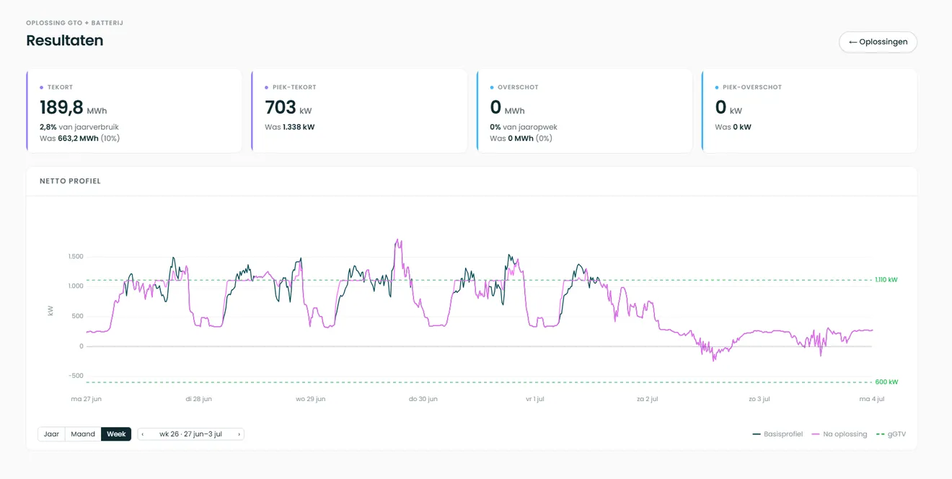Click the 'Was 0 kW' text
Viewport: 952px width, 479px height.
[x=733, y=127]
